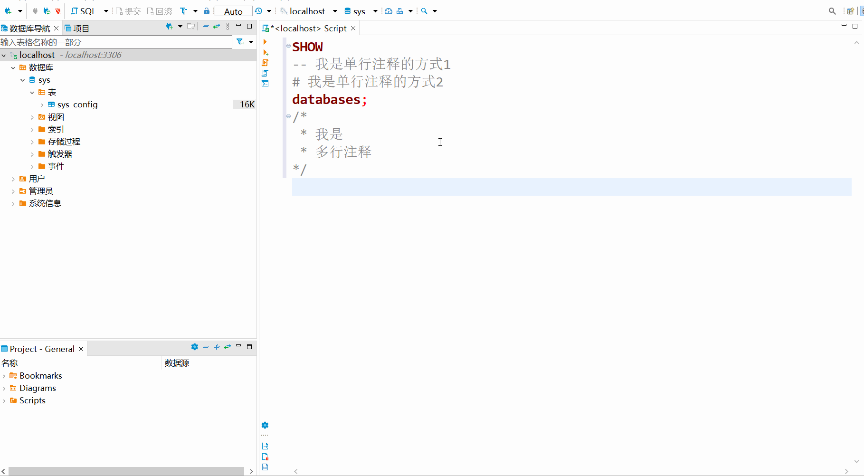Collapse the sys database node
Screen dimensions: 864x476
22,80
